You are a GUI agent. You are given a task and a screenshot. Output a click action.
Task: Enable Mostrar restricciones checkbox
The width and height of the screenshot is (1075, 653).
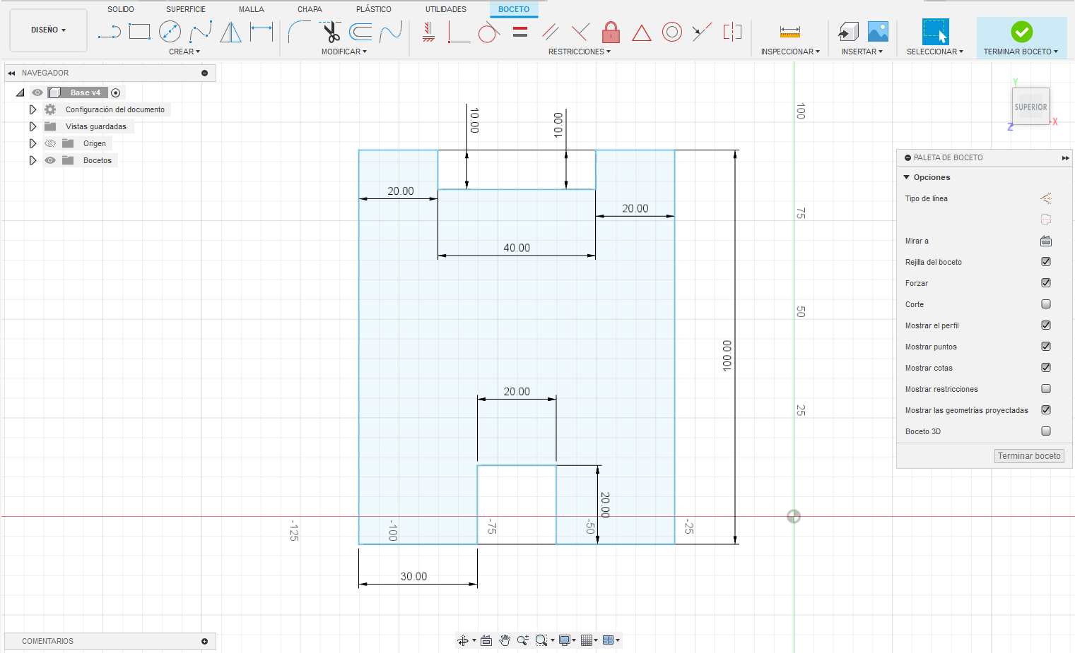tap(1046, 389)
